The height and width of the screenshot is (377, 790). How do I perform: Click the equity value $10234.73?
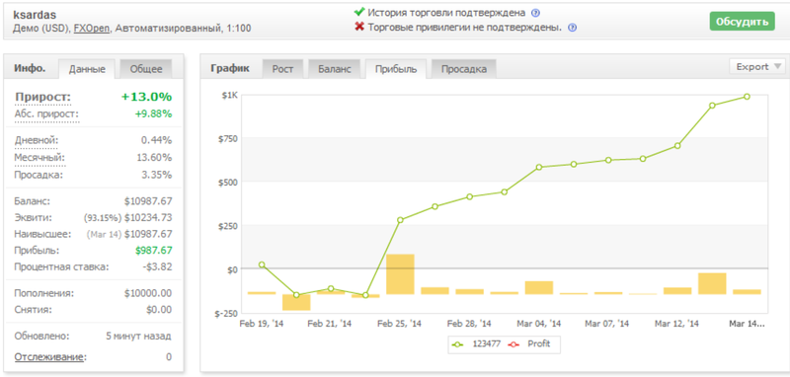click(148, 218)
